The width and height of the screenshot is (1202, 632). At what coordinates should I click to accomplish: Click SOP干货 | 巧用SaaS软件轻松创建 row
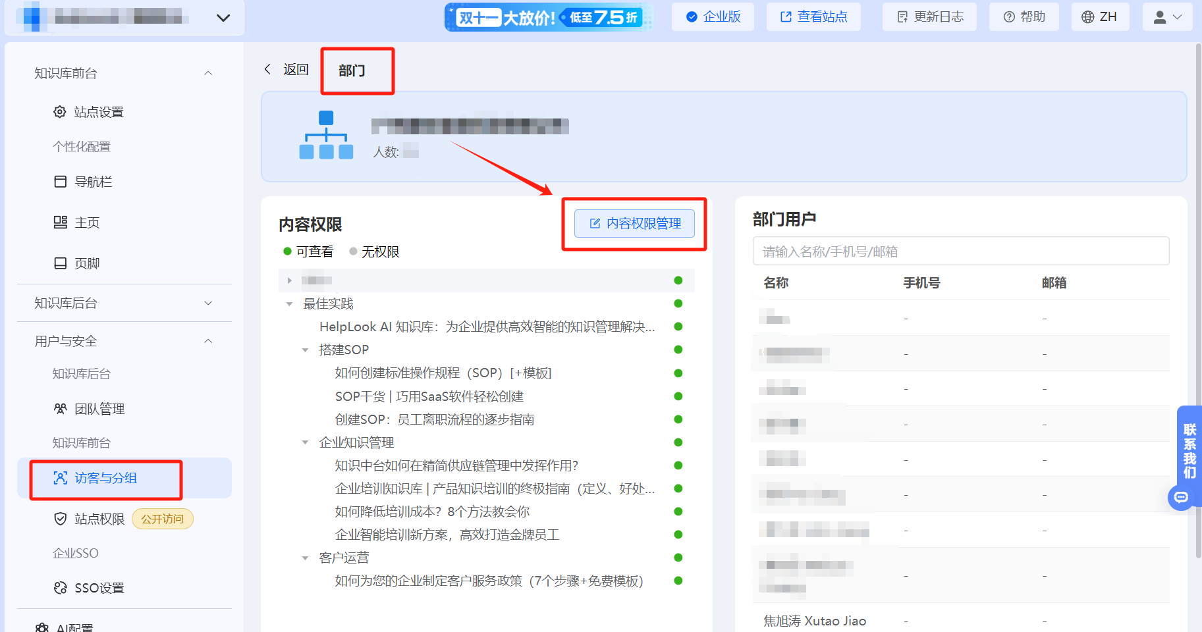click(429, 396)
